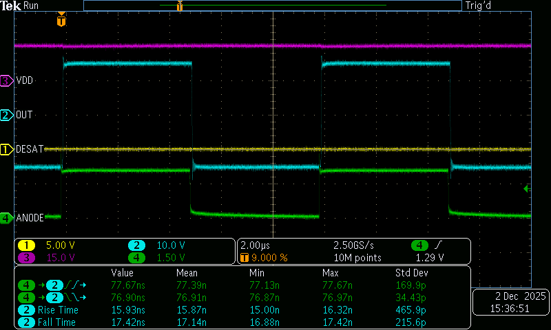This screenshot has width=551, height=330.
Task: Select the channel 2 OUT waveform marker
Action: [x=7, y=115]
